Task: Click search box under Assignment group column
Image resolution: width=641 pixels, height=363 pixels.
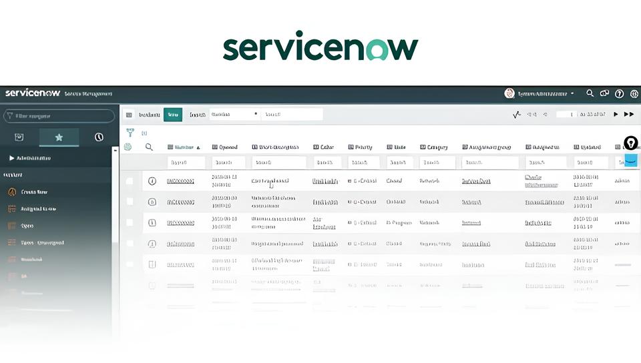Action: (x=490, y=163)
